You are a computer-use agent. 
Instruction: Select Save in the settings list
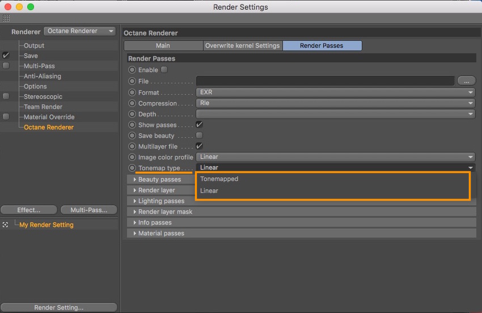[31, 56]
